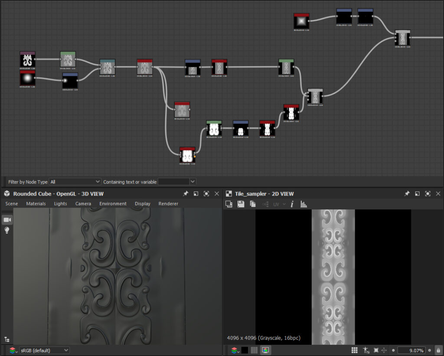Open the histogram in 2D View toolbar

pyautogui.click(x=304, y=204)
